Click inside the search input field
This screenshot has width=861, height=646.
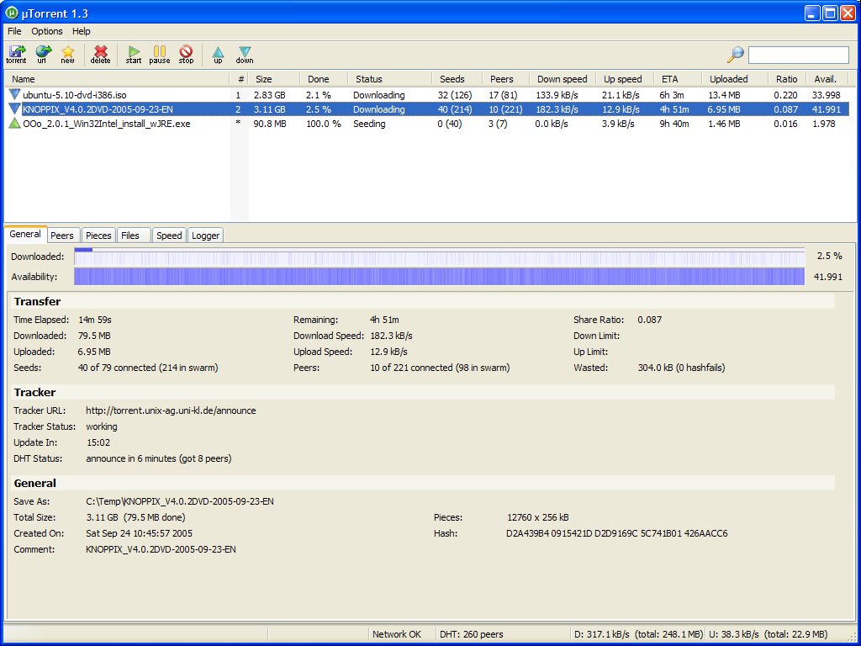click(x=799, y=55)
